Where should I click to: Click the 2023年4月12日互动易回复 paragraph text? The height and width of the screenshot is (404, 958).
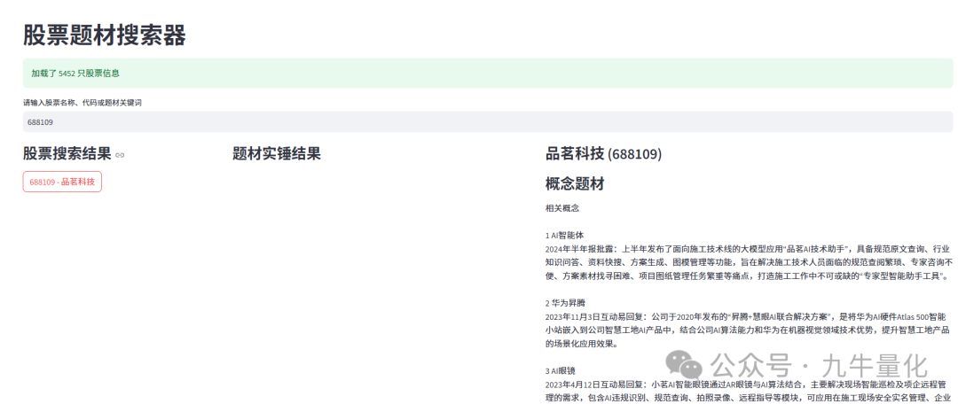coord(749,392)
